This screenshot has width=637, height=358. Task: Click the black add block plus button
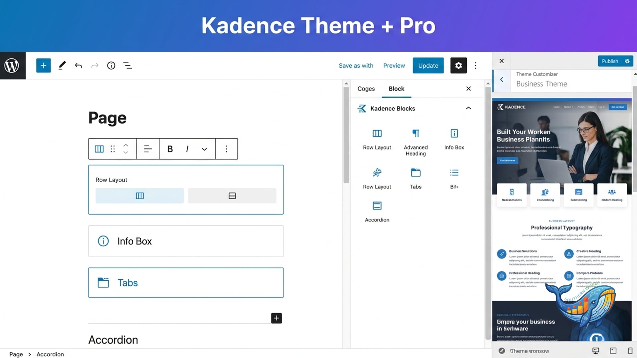pyautogui.click(x=276, y=318)
